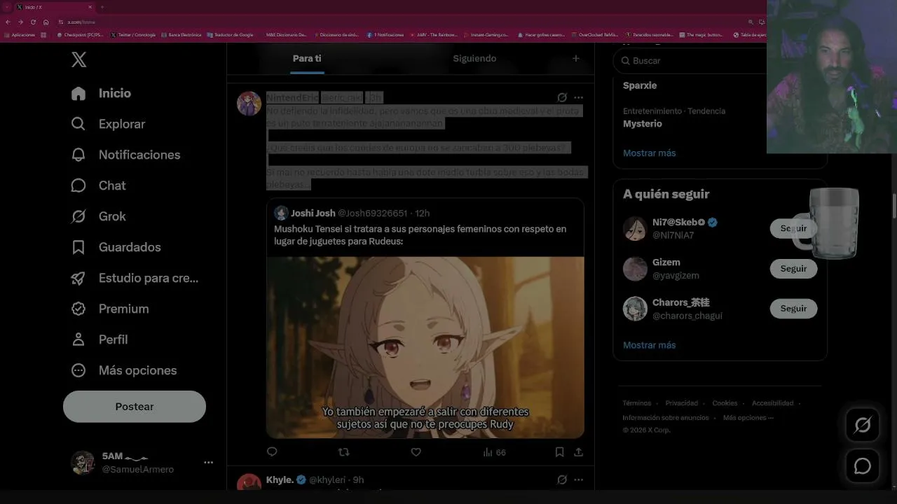Open the Aplicaciones bookmark shortcut

20,34
